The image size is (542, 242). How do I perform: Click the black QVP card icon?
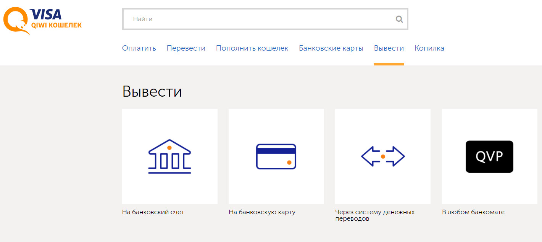489,156
